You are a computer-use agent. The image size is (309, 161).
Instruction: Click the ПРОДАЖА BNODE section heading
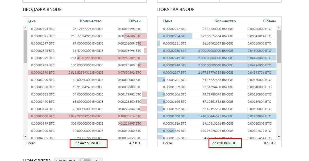pyautogui.click(x=42, y=10)
